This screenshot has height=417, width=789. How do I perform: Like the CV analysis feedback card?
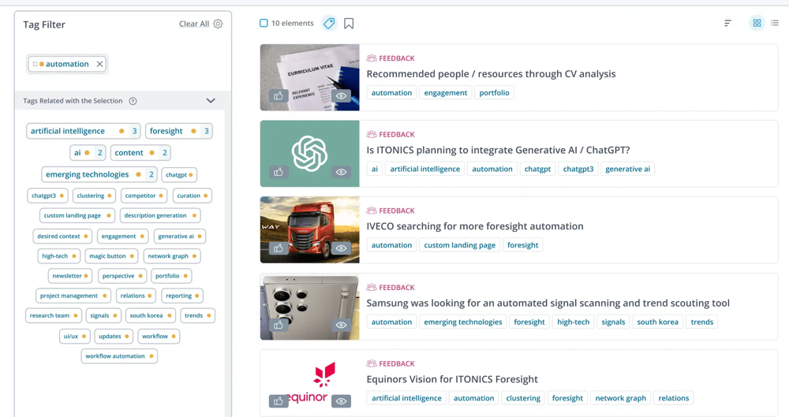[x=279, y=96]
